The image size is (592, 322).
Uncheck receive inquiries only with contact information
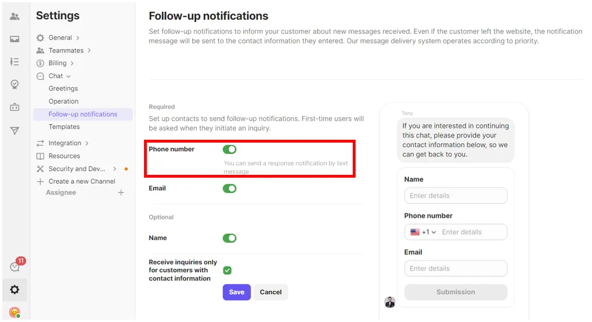[x=227, y=271]
